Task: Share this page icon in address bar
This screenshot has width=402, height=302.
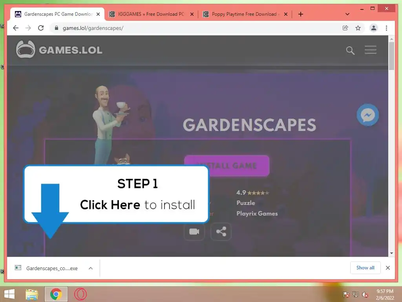Action: point(345,28)
